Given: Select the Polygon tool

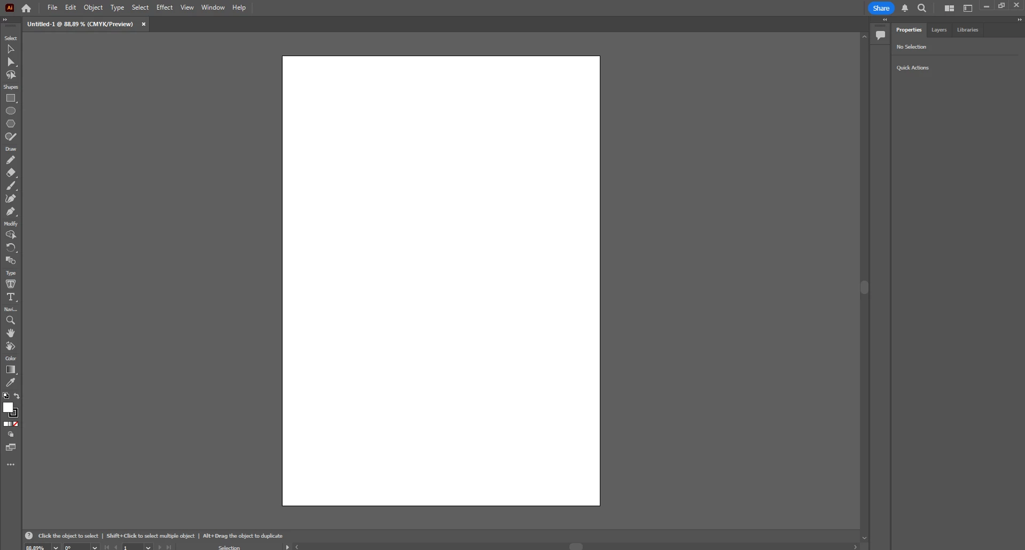Looking at the screenshot, I should coord(11,123).
